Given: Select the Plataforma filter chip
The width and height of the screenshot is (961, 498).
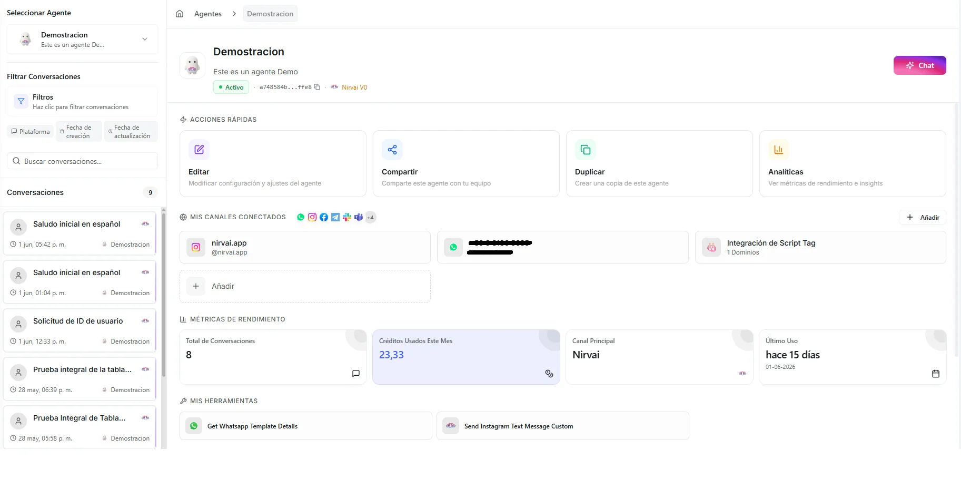Looking at the screenshot, I should click(x=31, y=132).
